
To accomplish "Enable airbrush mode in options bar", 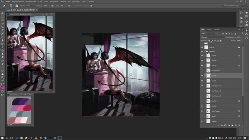I will tap(69, 6).
